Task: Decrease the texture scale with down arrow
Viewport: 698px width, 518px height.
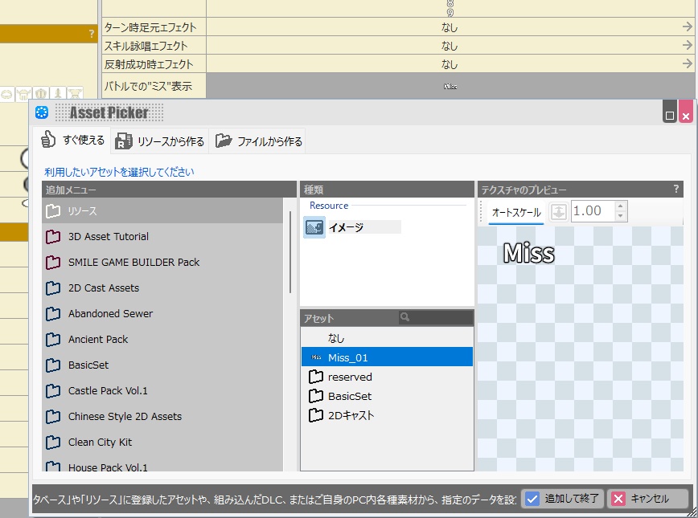Action: click(x=621, y=216)
